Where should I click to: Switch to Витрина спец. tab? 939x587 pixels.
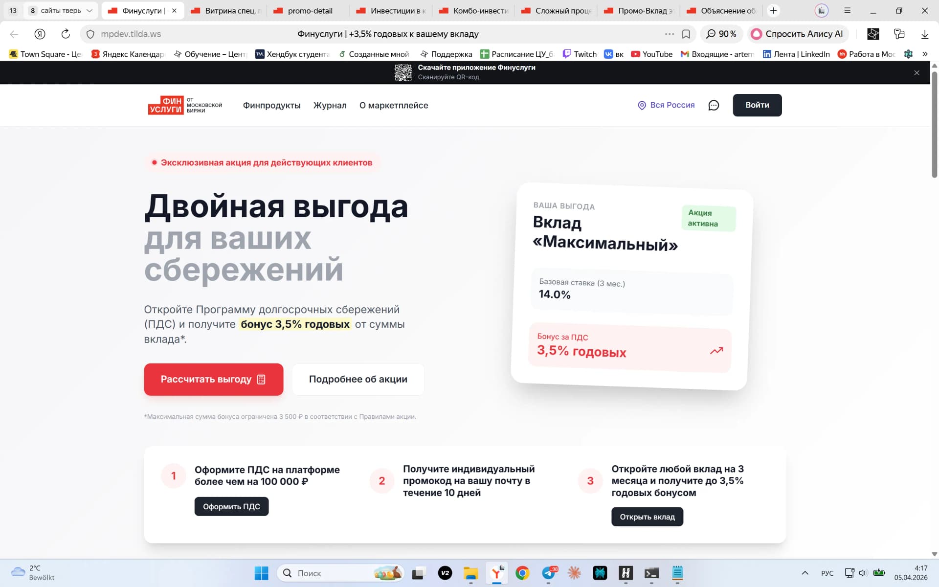(x=226, y=10)
